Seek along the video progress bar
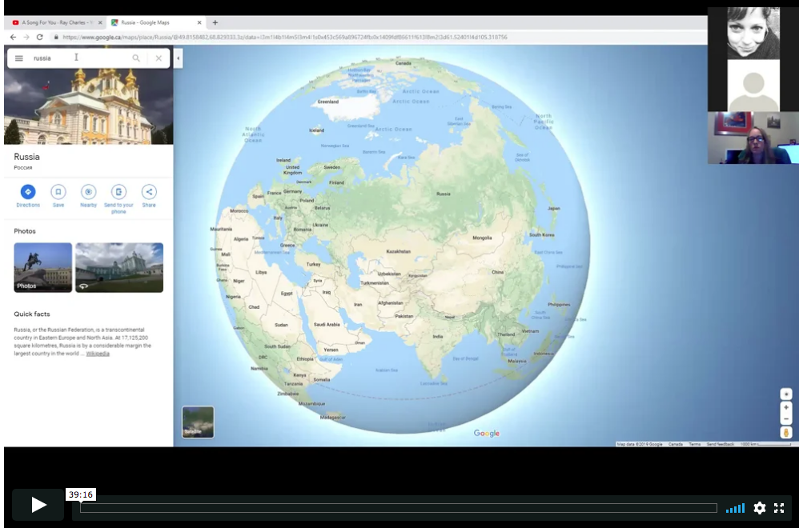 399,508
